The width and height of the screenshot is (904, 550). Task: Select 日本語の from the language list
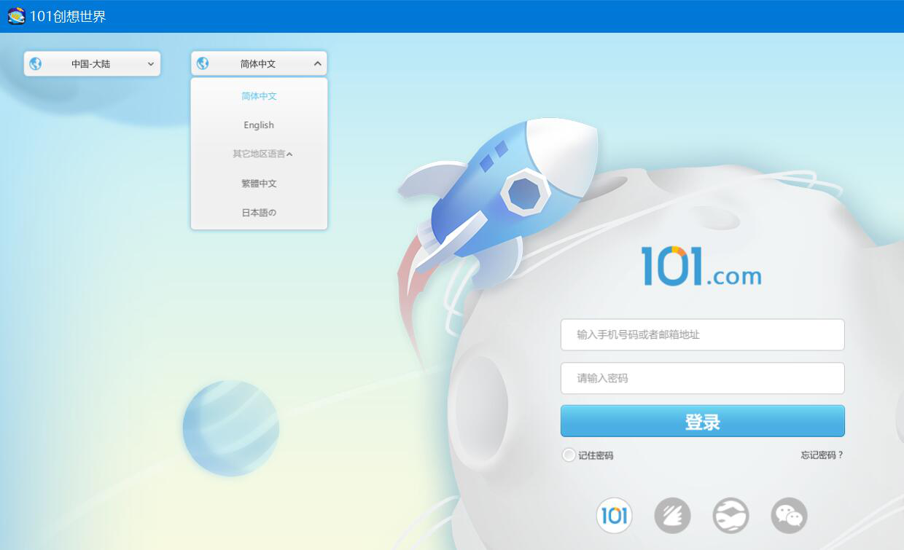259,213
